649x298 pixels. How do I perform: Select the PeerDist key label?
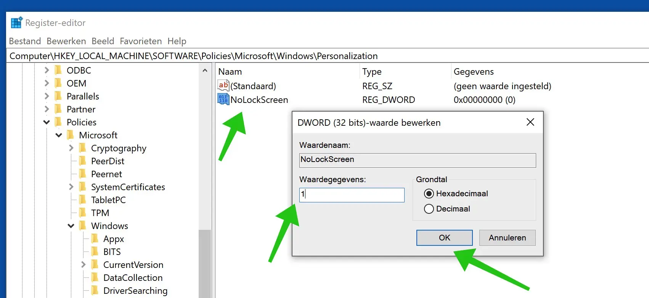click(108, 161)
